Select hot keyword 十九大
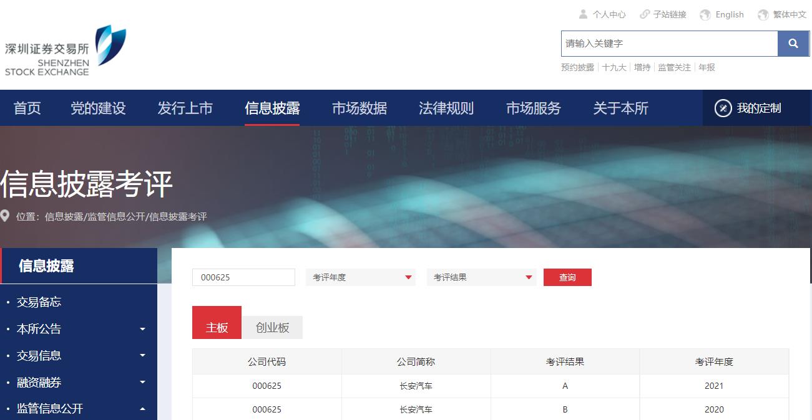This screenshot has width=812, height=420. pyautogui.click(x=614, y=67)
